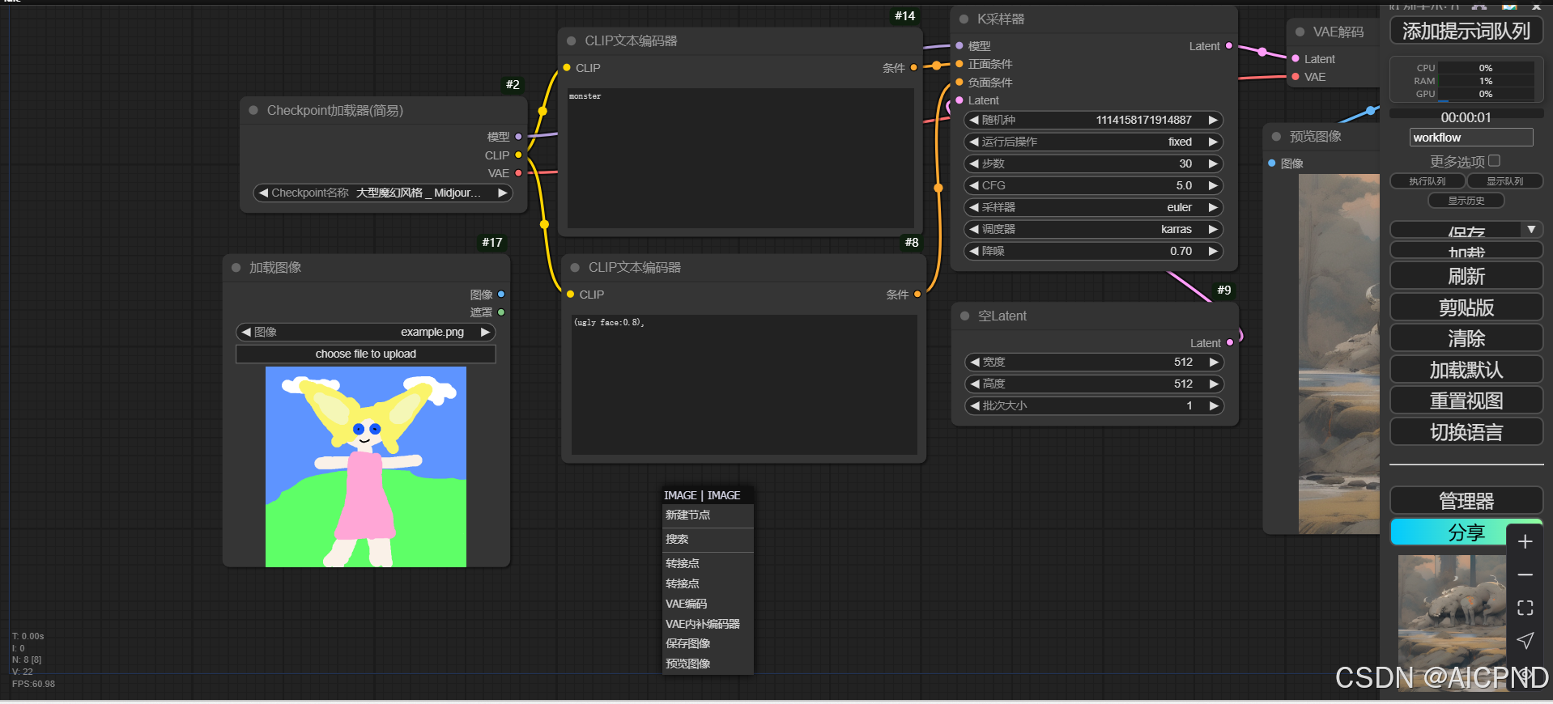Click the zoom in plus icon
This screenshot has width=1553, height=704.
1525,542
